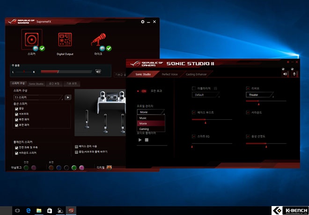Click the Sonic Studio taskbar icon

[x=71, y=211]
